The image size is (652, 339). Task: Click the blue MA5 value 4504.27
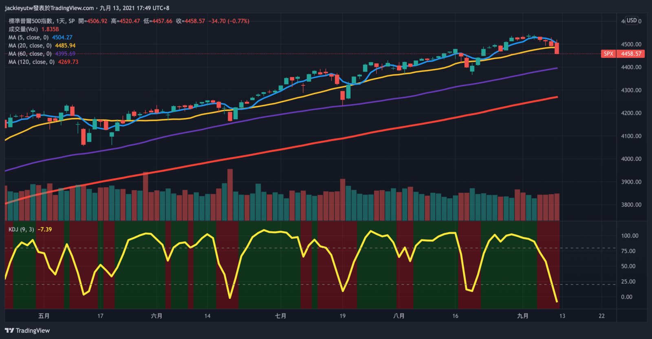(x=62, y=37)
